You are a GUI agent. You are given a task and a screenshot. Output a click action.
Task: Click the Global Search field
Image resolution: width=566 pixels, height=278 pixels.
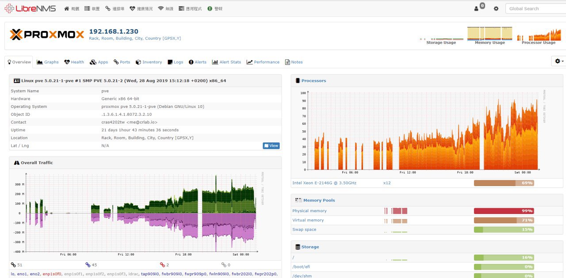tap(535, 8)
